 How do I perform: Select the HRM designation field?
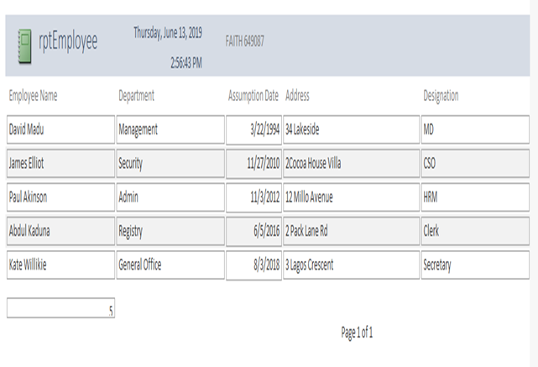(475, 197)
